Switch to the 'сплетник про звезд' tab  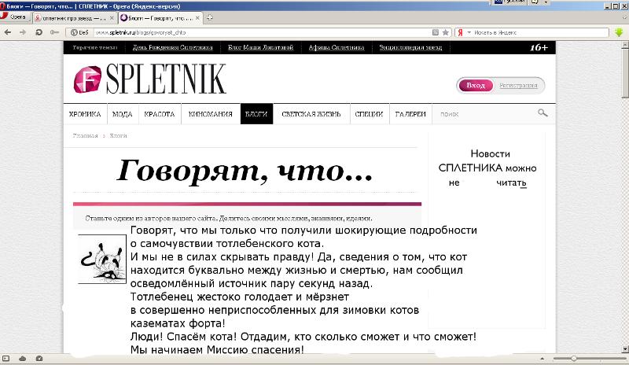click(74, 18)
